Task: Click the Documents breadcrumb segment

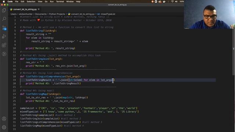Action: tap(41, 14)
